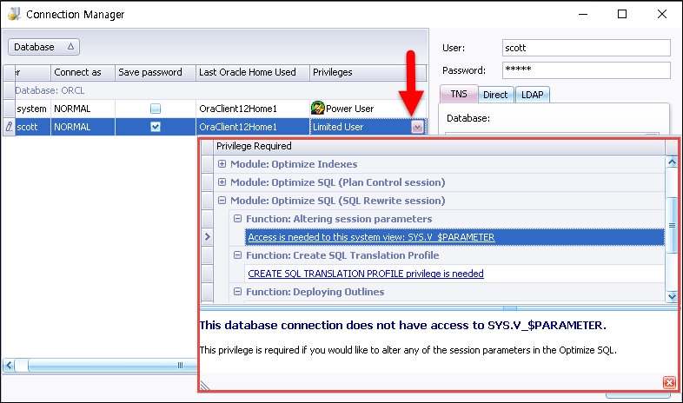This screenshot has width=683, height=403.
Task: Collapse Module: Optimize SQL (SQL Rewrite session)
Action: click(x=222, y=201)
